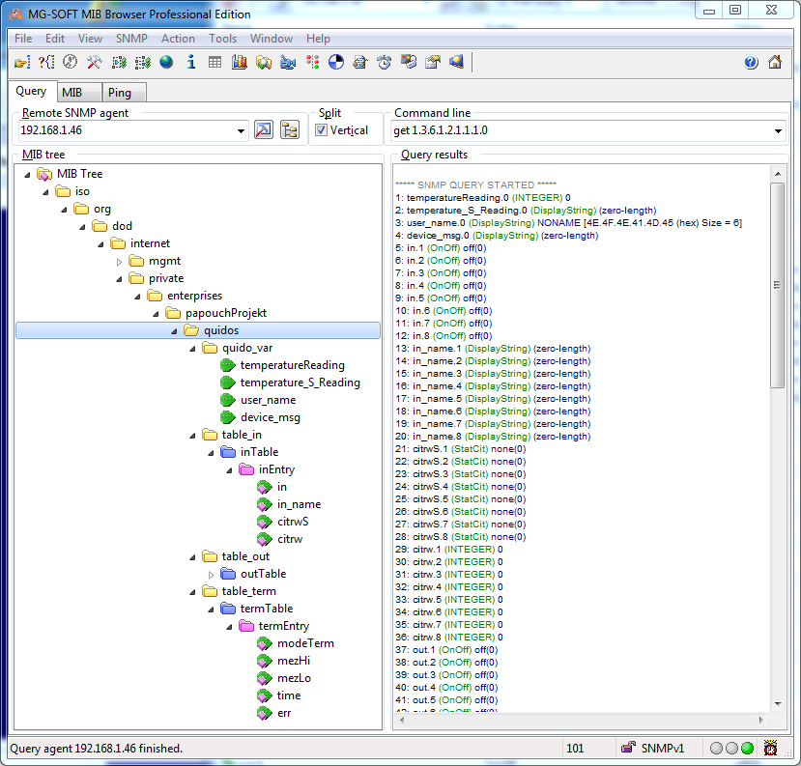Open the Action menu
The width and height of the screenshot is (801, 766).
pyautogui.click(x=178, y=39)
